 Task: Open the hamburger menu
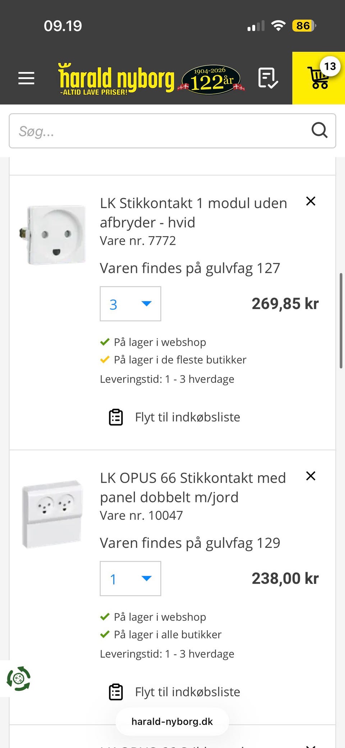26,78
